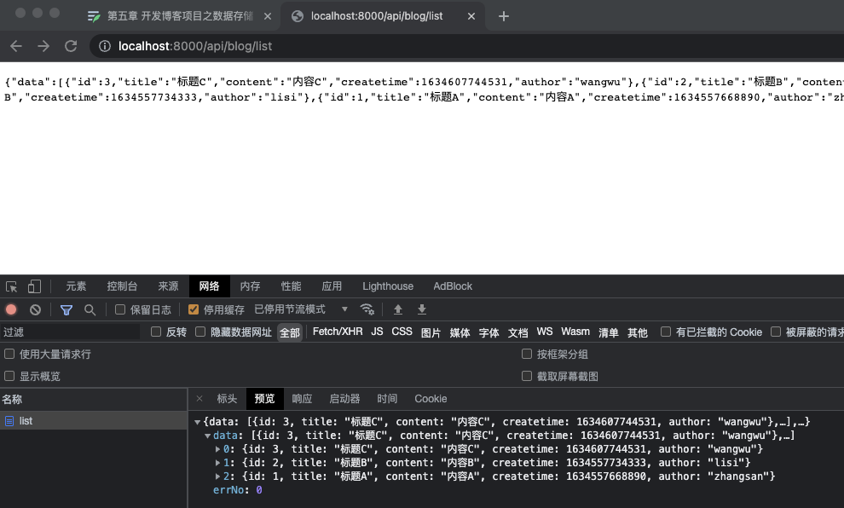This screenshot has height=508, width=844.
Task: Filter requests by 媒体
Action: click(460, 332)
